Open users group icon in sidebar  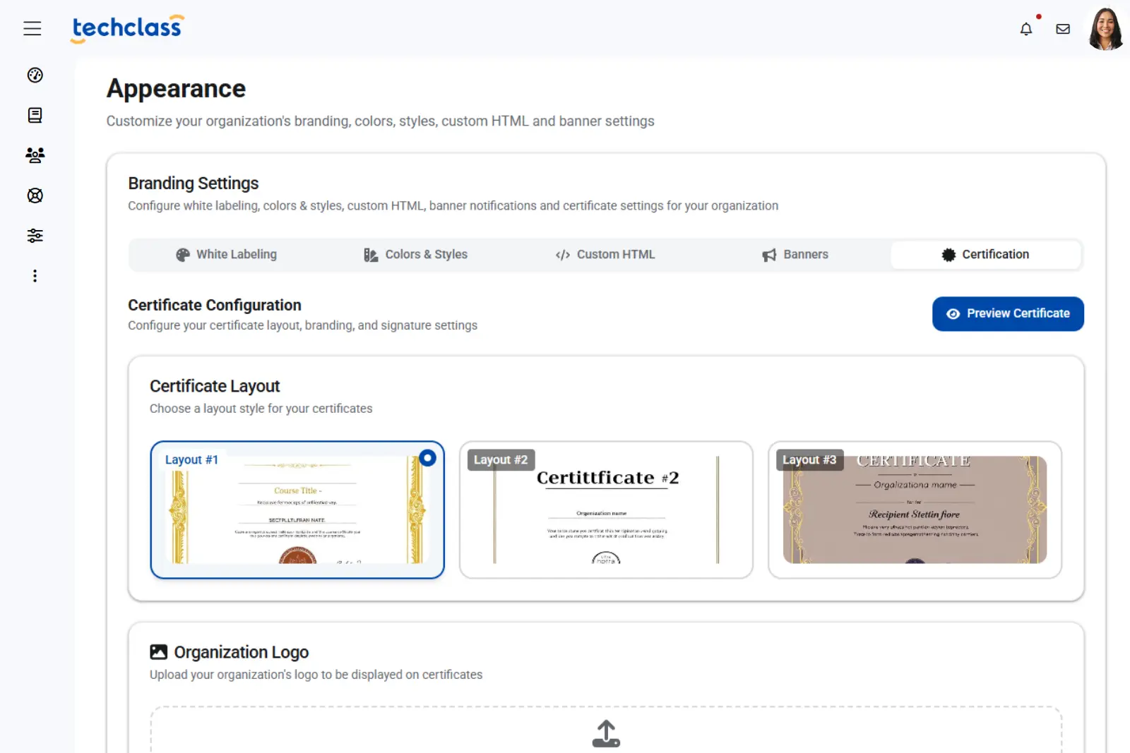35,155
